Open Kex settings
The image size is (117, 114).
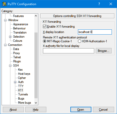20,70
